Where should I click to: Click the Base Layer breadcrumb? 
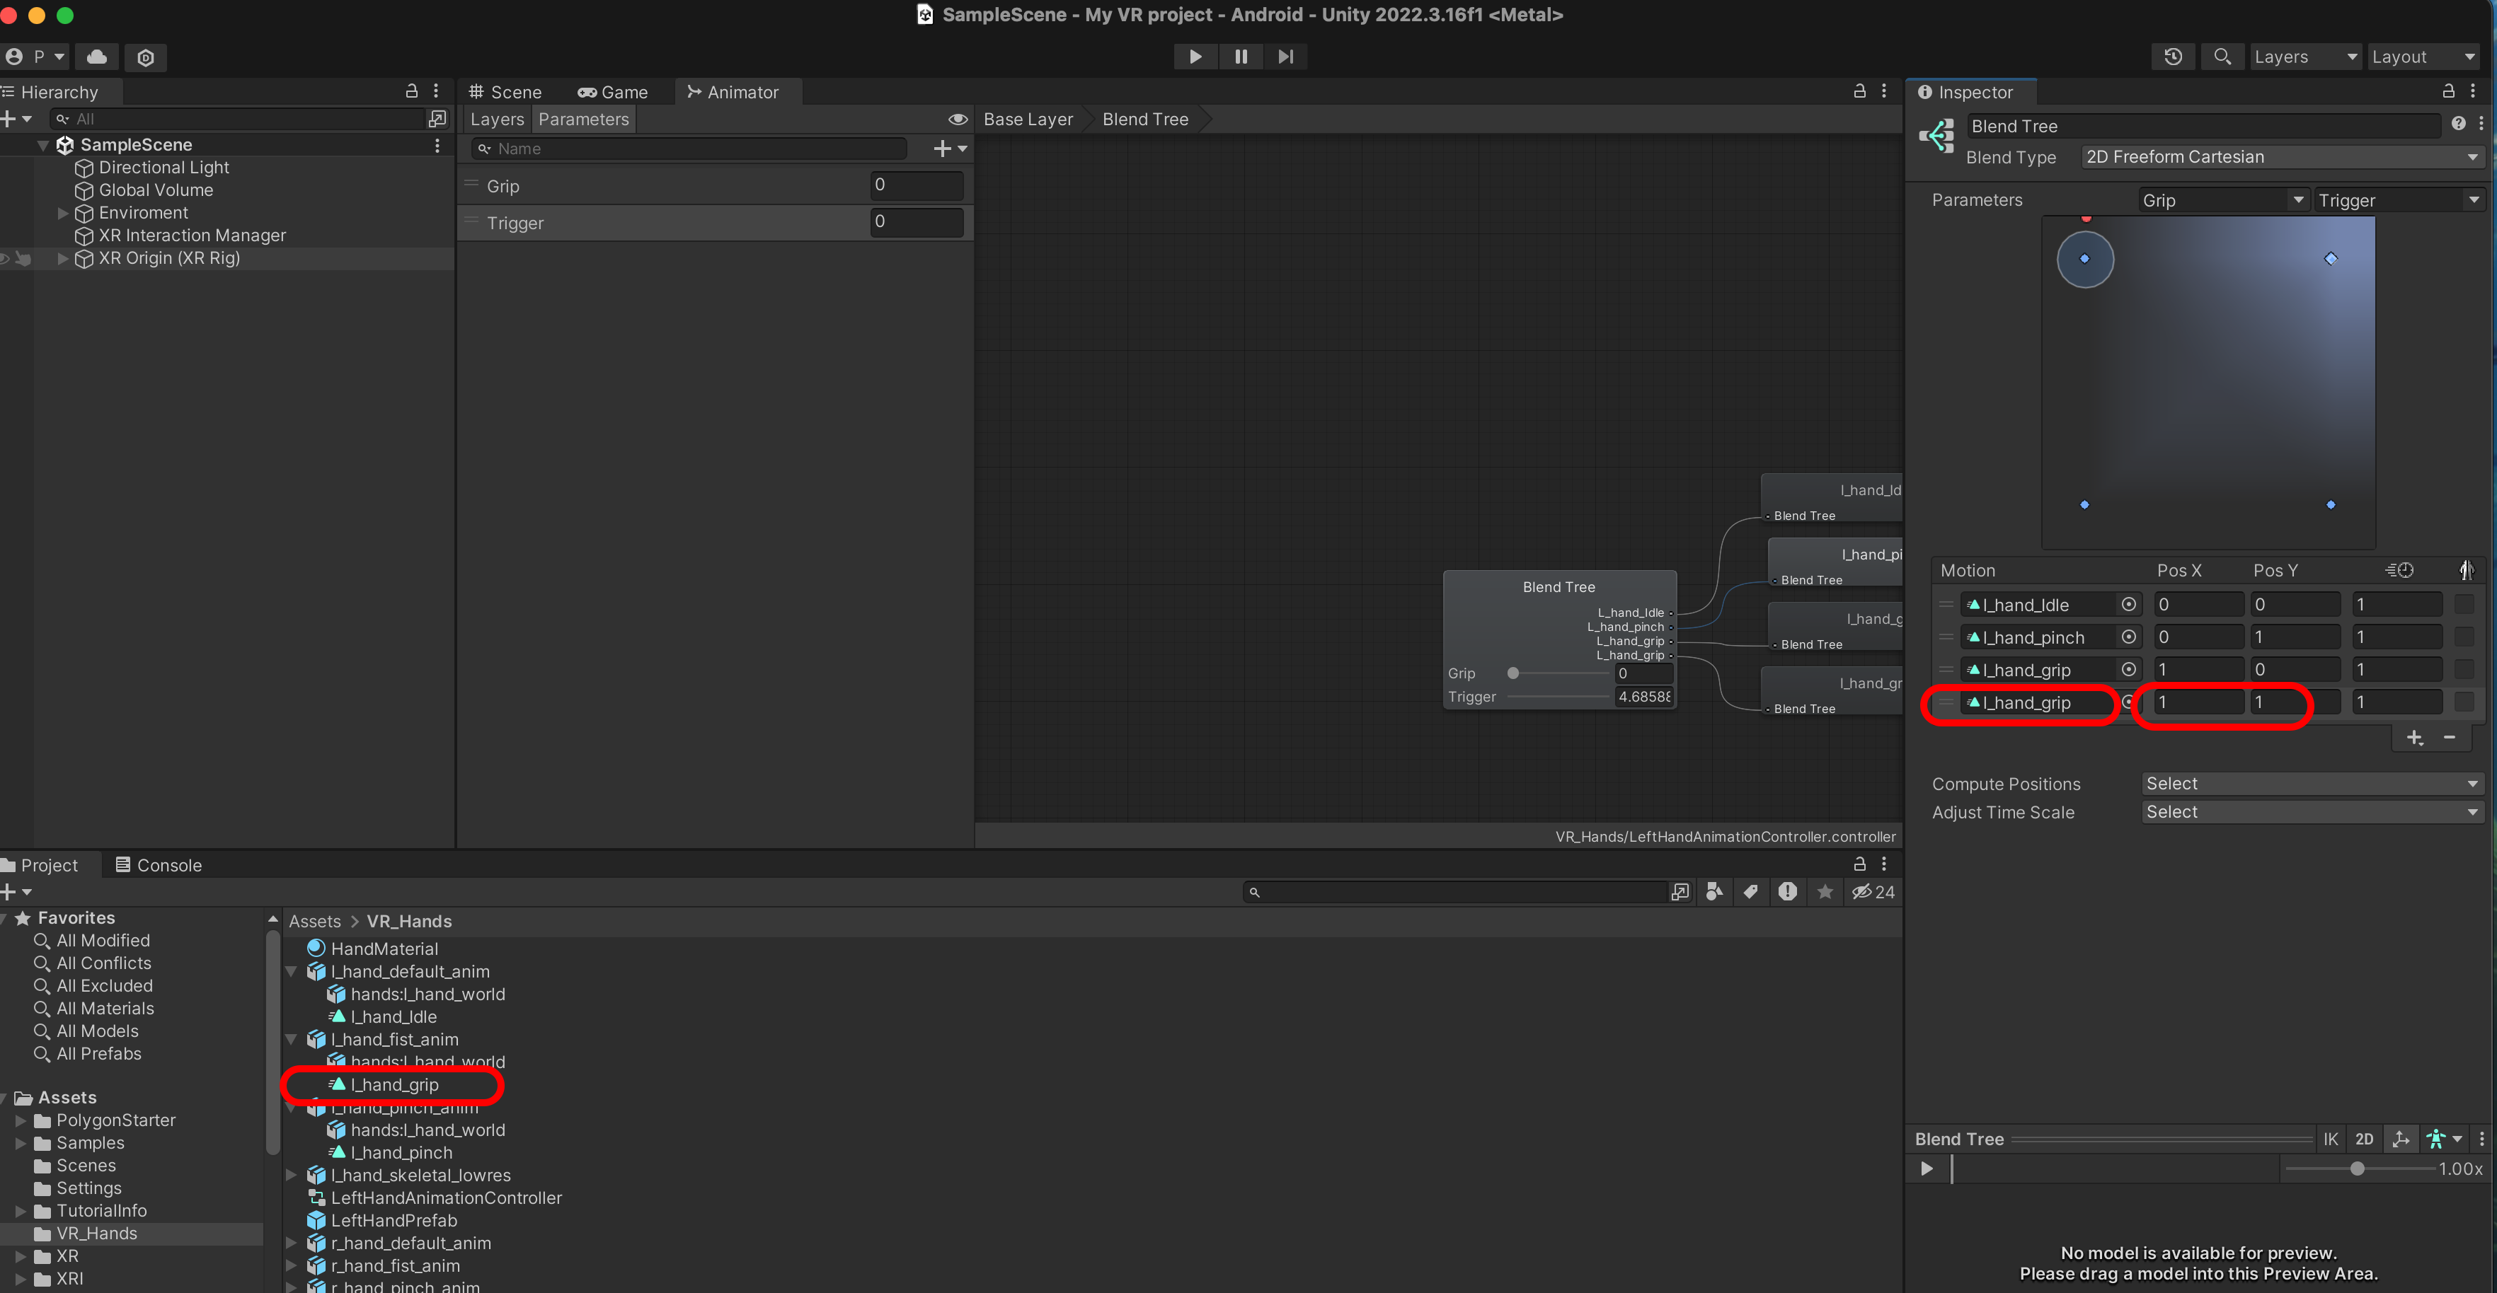(1028, 119)
